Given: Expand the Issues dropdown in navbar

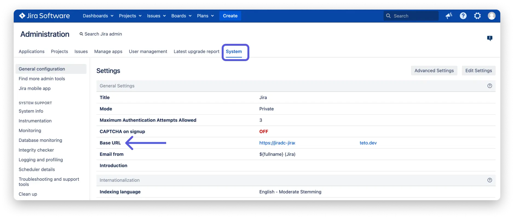Looking at the screenshot, I should 156,16.
